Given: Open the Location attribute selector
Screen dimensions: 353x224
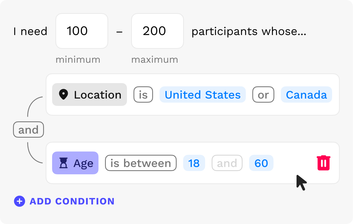Looking at the screenshot, I should [90, 94].
